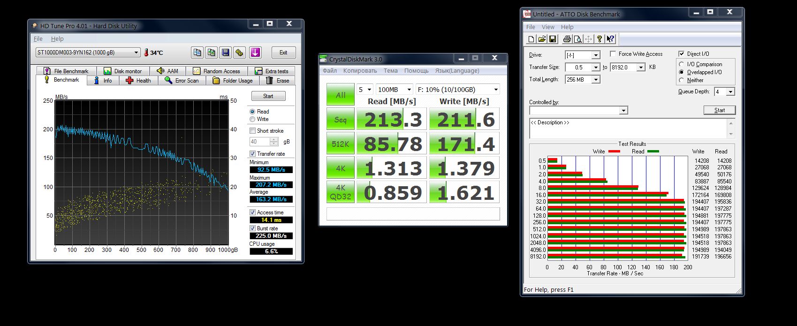Image resolution: width=797 pixels, height=326 pixels.
Task: Open the 100MB test size dropdown
Action: point(409,90)
